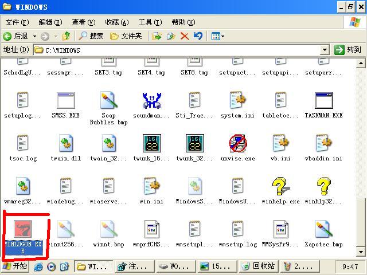
Task: Select the twunk_16 file icon
Action: click(x=151, y=143)
